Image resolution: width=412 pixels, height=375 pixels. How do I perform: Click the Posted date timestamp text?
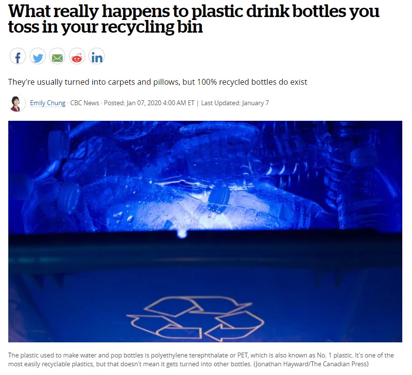point(149,103)
